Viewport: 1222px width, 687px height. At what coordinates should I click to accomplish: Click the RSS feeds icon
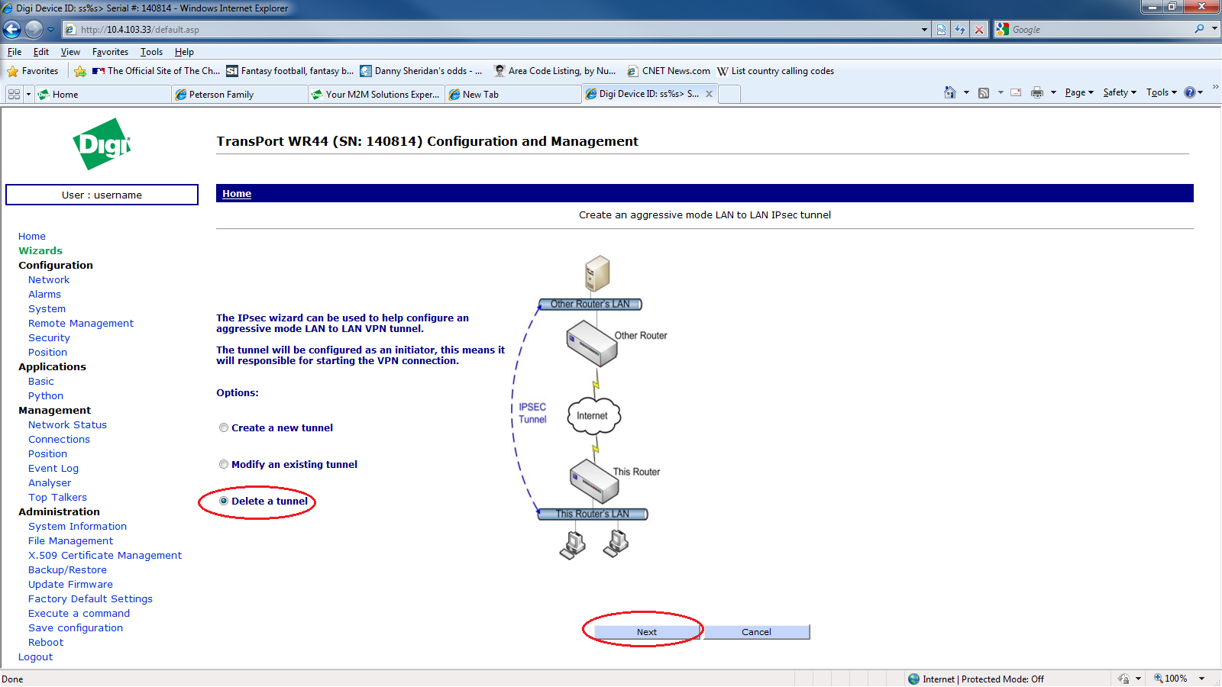(x=984, y=92)
